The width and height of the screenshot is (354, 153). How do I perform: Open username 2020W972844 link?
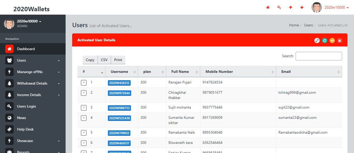tap(119, 93)
